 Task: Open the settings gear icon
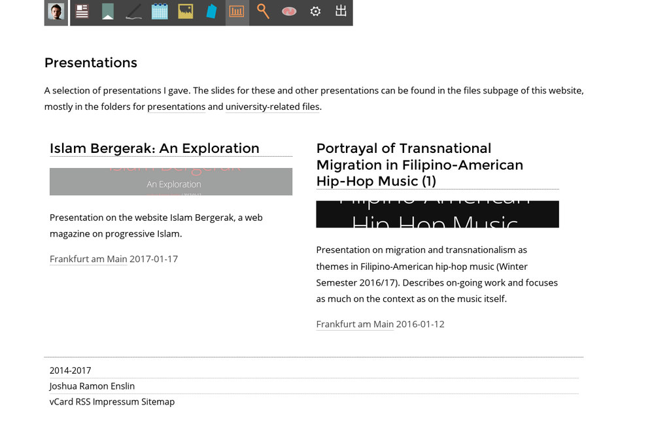click(315, 12)
